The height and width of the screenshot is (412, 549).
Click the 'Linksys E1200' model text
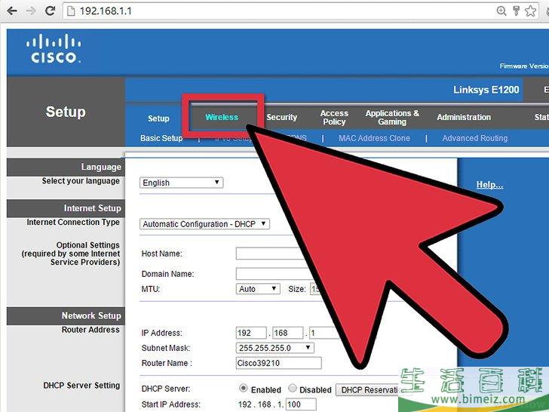(486, 90)
